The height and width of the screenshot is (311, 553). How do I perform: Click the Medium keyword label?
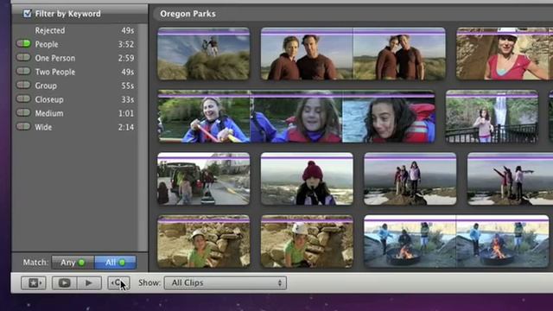(x=49, y=113)
